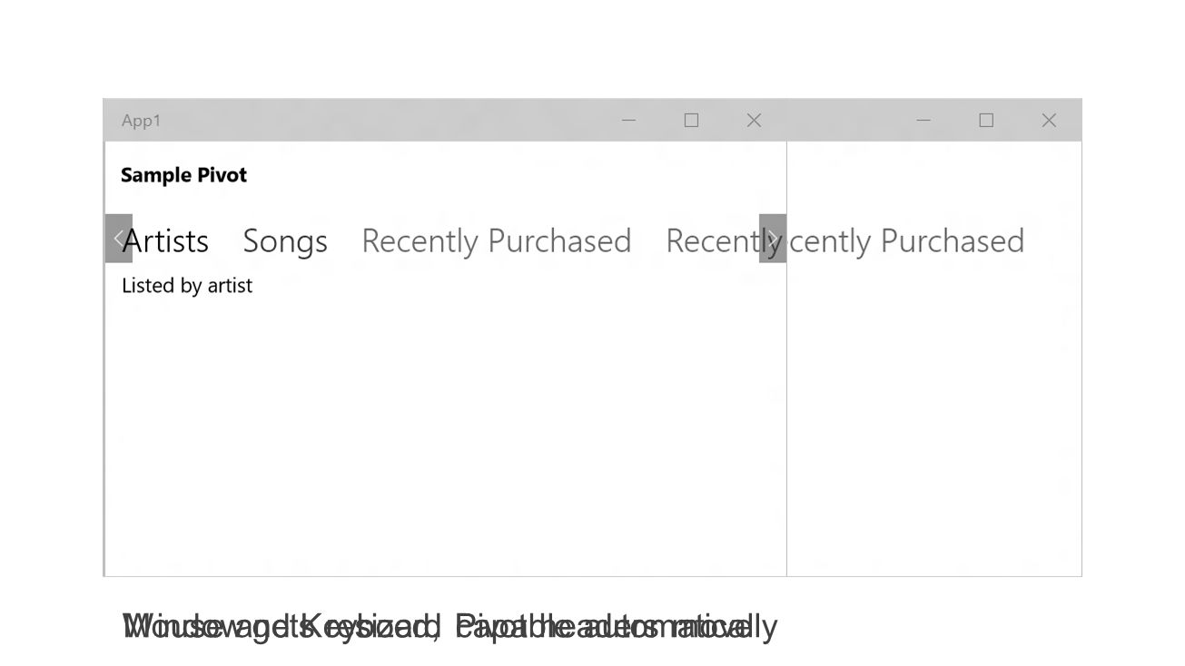Click the previous pivot header chevron
Viewport: 1185px width, 666px height.
[119, 239]
